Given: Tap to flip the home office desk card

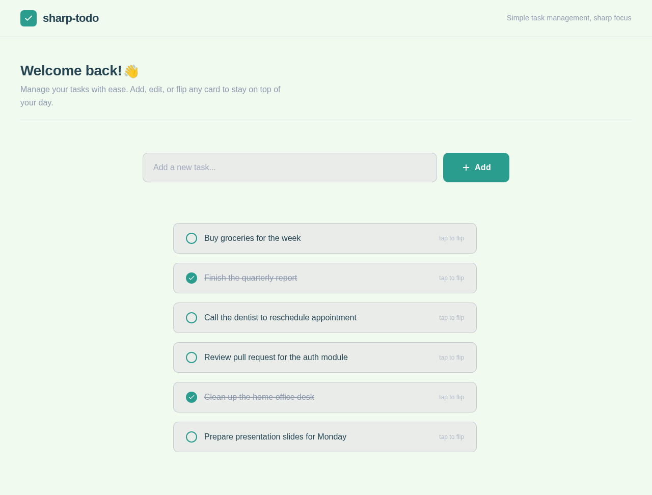Looking at the screenshot, I should 451,397.
